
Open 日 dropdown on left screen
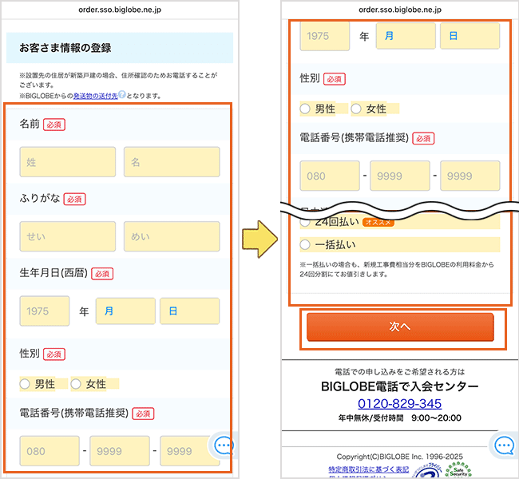pyautogui.click(x=190, y=311)
